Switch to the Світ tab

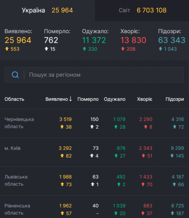[x=142, y=10]
